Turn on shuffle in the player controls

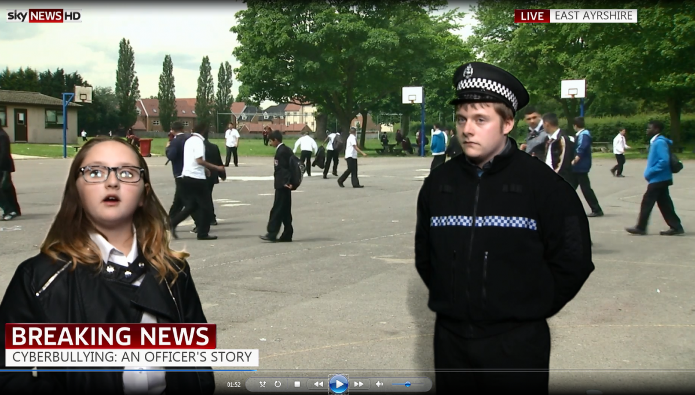[262, 384]
